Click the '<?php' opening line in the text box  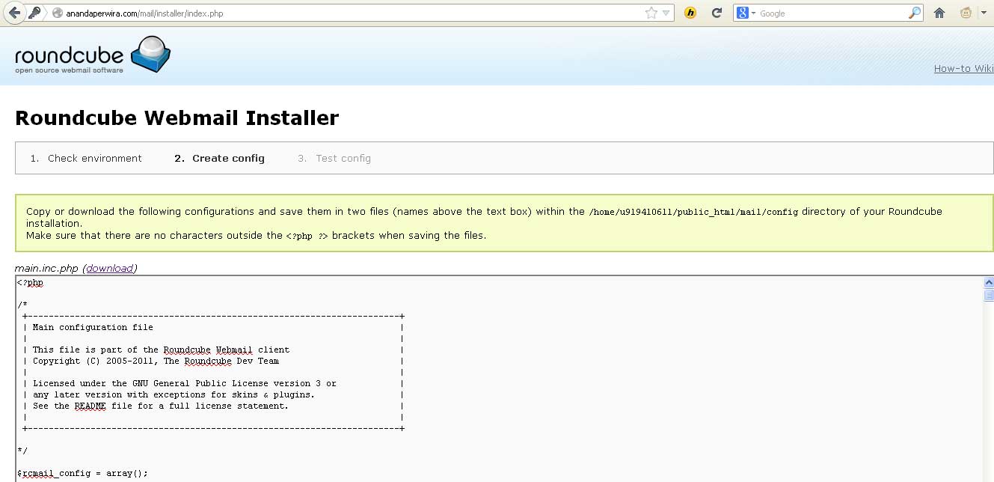click(x=30, y=283)
